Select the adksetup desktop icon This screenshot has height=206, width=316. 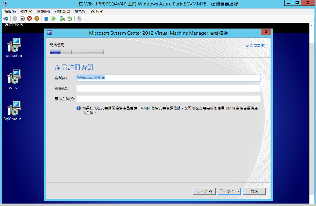point(14,48)
